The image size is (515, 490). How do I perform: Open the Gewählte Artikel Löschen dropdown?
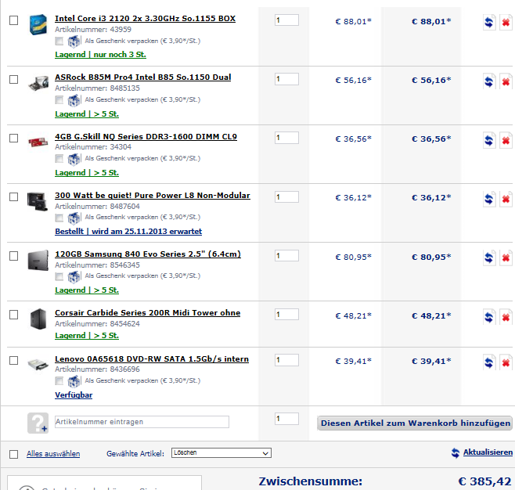click(x=221, y=453)
